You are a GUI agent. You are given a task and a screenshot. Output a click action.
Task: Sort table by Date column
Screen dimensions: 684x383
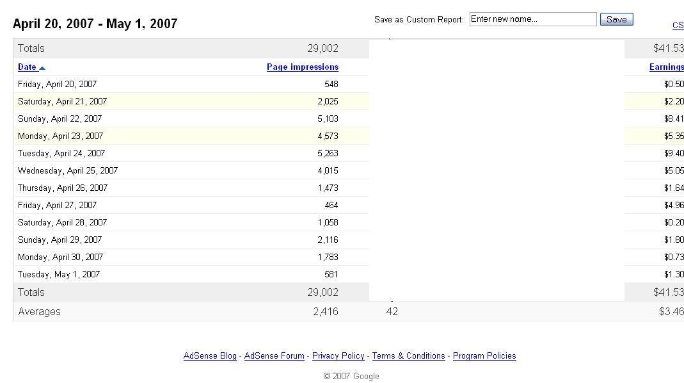(27, 67)
